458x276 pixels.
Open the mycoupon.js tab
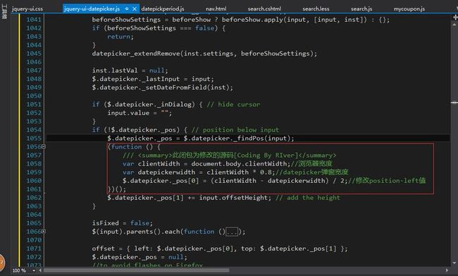(x=409, y=9)
